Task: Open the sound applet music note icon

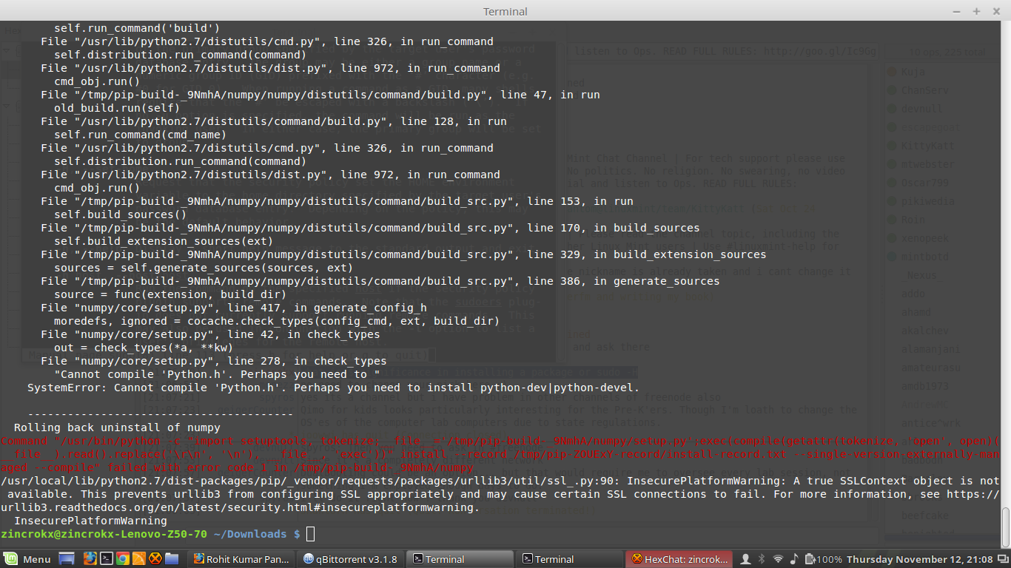Action: coord(793,559)
